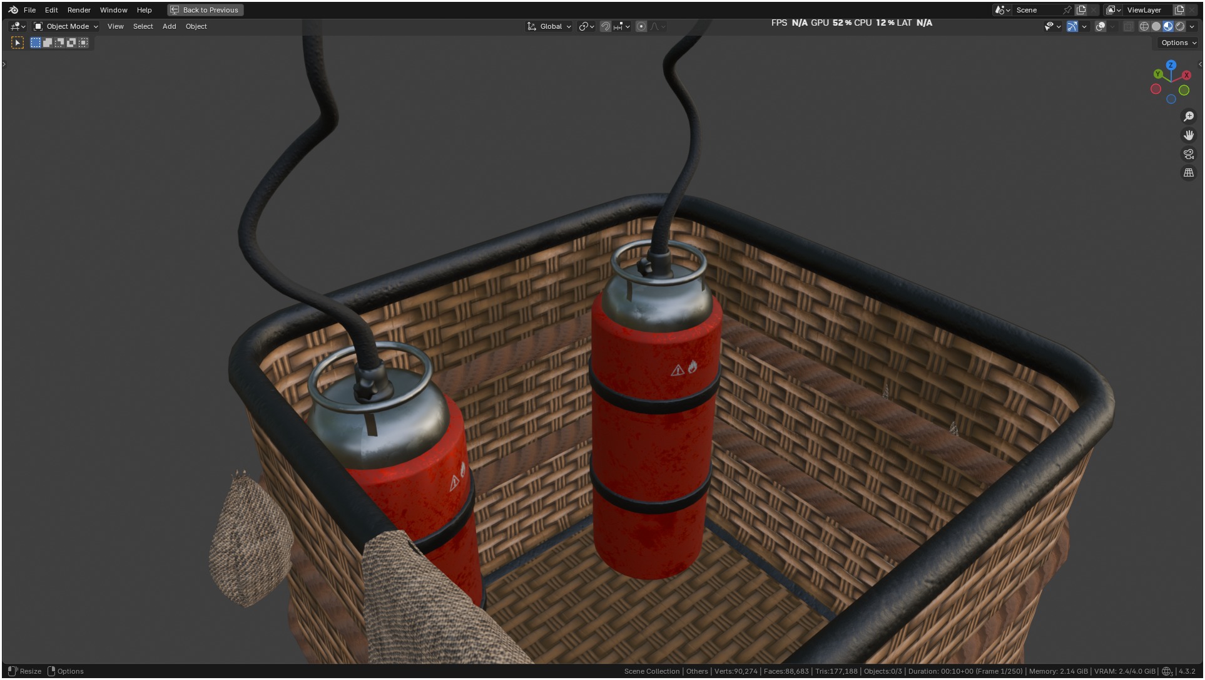Open the Window menu
The width and height of the screenshot is (1205, 680).
pos(113,10)
